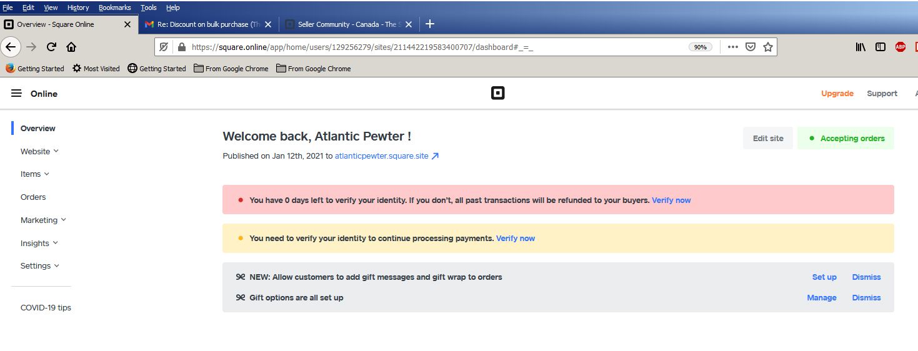Click the browser forward arrow
Viewport: 918px width, 351px height.
click(x=32, y=47)
